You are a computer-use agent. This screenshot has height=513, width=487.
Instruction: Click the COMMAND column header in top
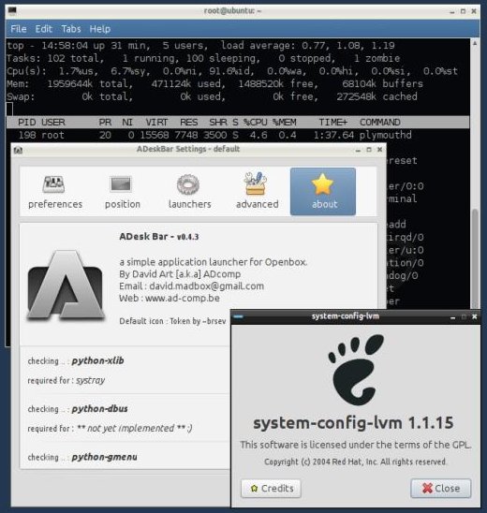(x=379, y=123)
